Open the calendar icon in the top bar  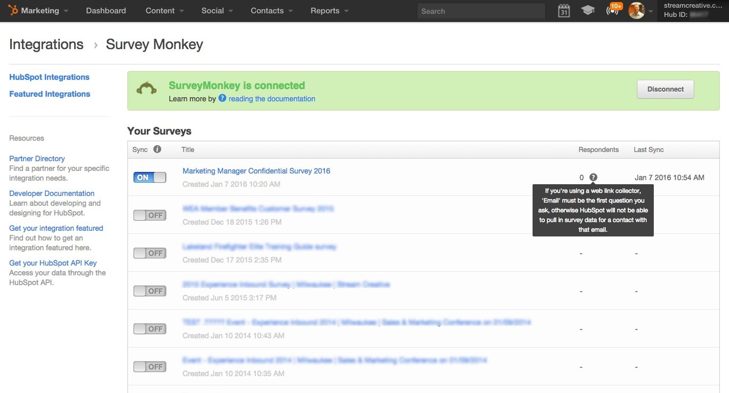[x=563, y=10]
